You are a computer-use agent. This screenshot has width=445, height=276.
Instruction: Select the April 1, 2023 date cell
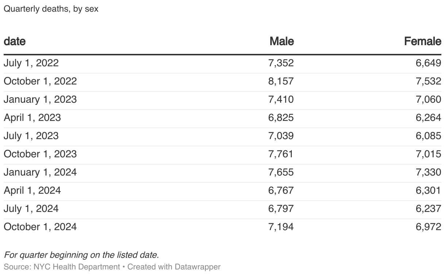32,118
